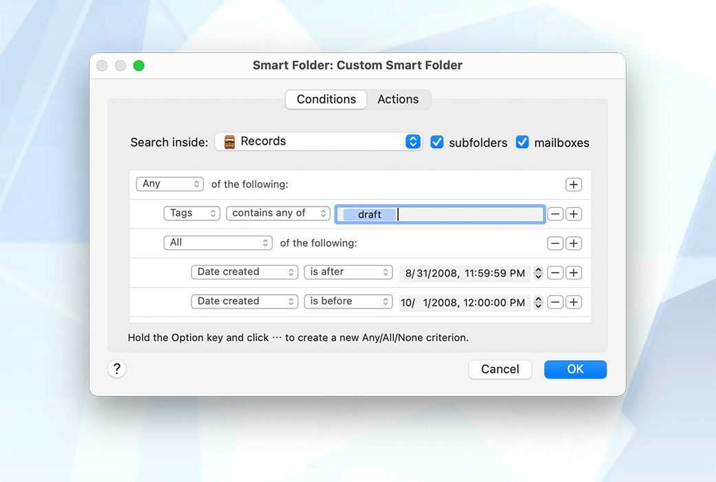Open the top-level Any match dropdown
Image resolution: width=716 pixels, height=482 pixels.
(x=170, y=184)
